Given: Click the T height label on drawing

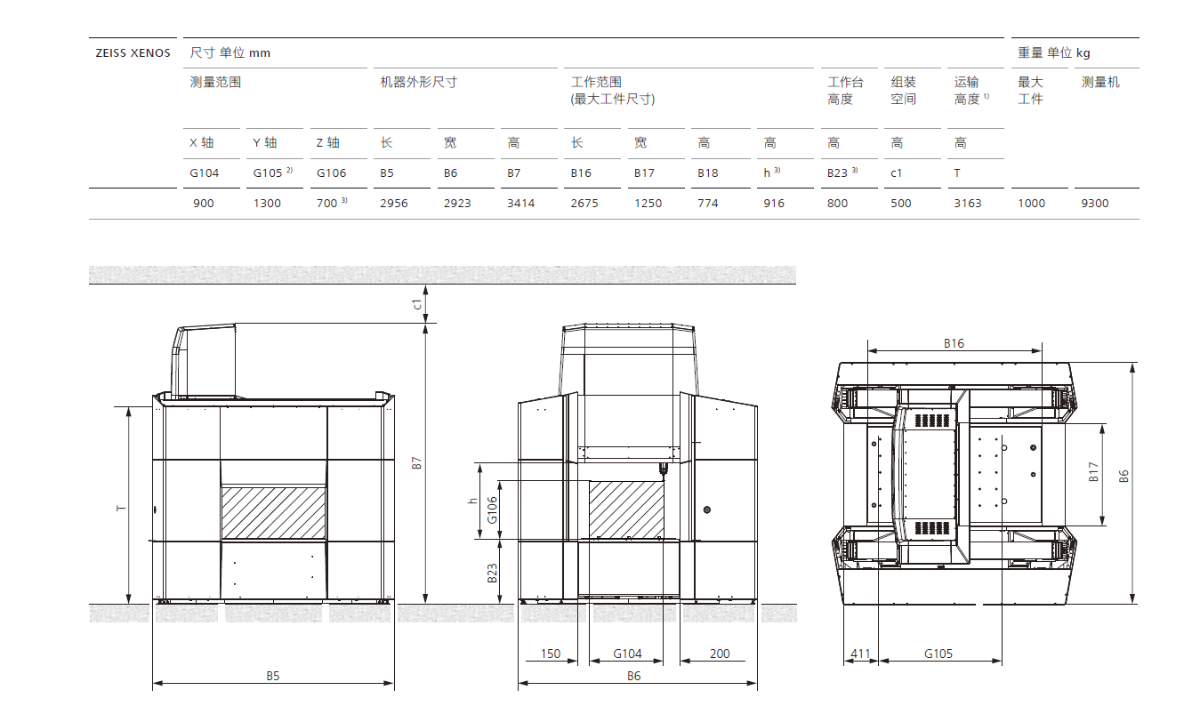Looking at the screenshot, I should (122, 508).
